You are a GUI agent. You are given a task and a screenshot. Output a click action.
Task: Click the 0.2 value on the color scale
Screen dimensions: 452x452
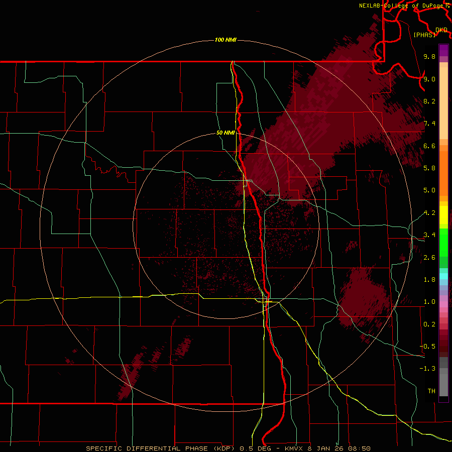429,324
